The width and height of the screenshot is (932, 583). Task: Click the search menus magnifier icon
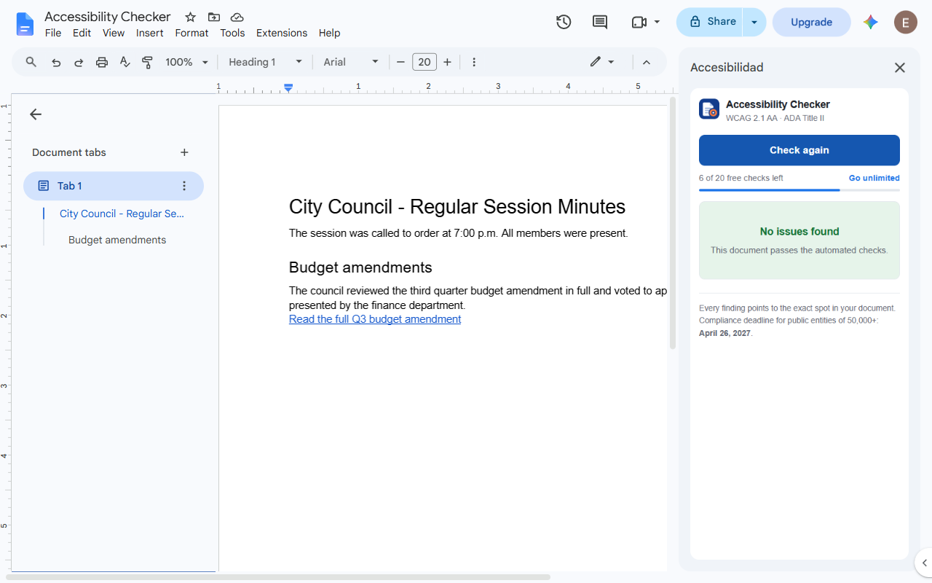31,62
